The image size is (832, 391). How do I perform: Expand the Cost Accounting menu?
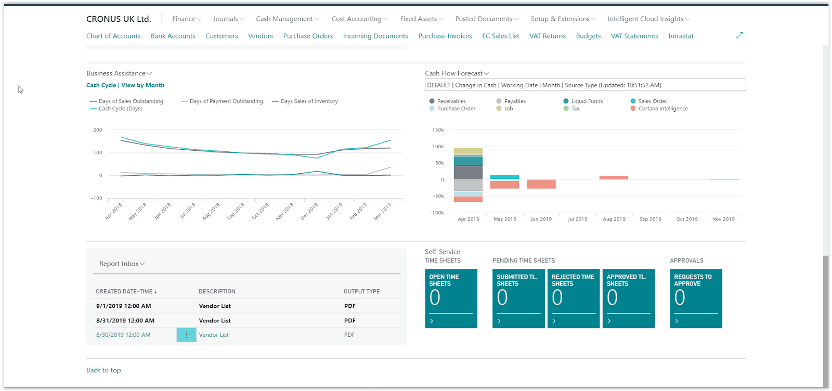pyautogui.click(x=360, y=19)
